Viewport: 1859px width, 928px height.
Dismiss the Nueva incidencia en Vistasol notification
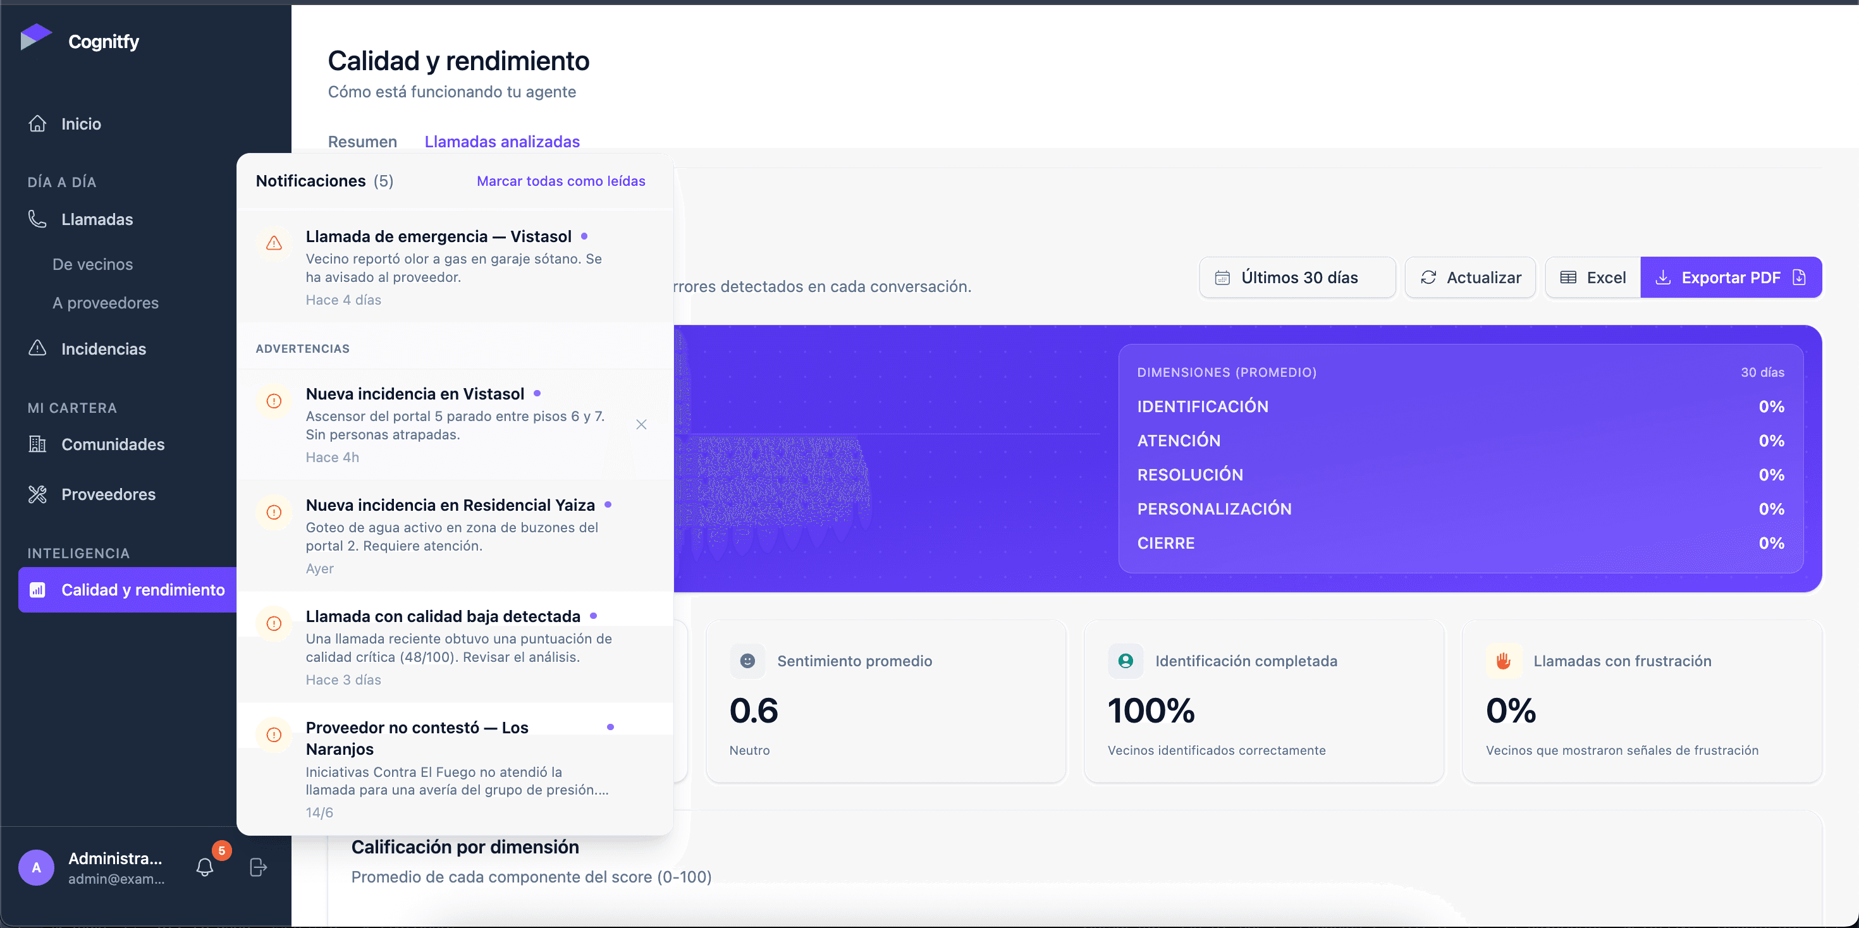(x=641, y=424)
